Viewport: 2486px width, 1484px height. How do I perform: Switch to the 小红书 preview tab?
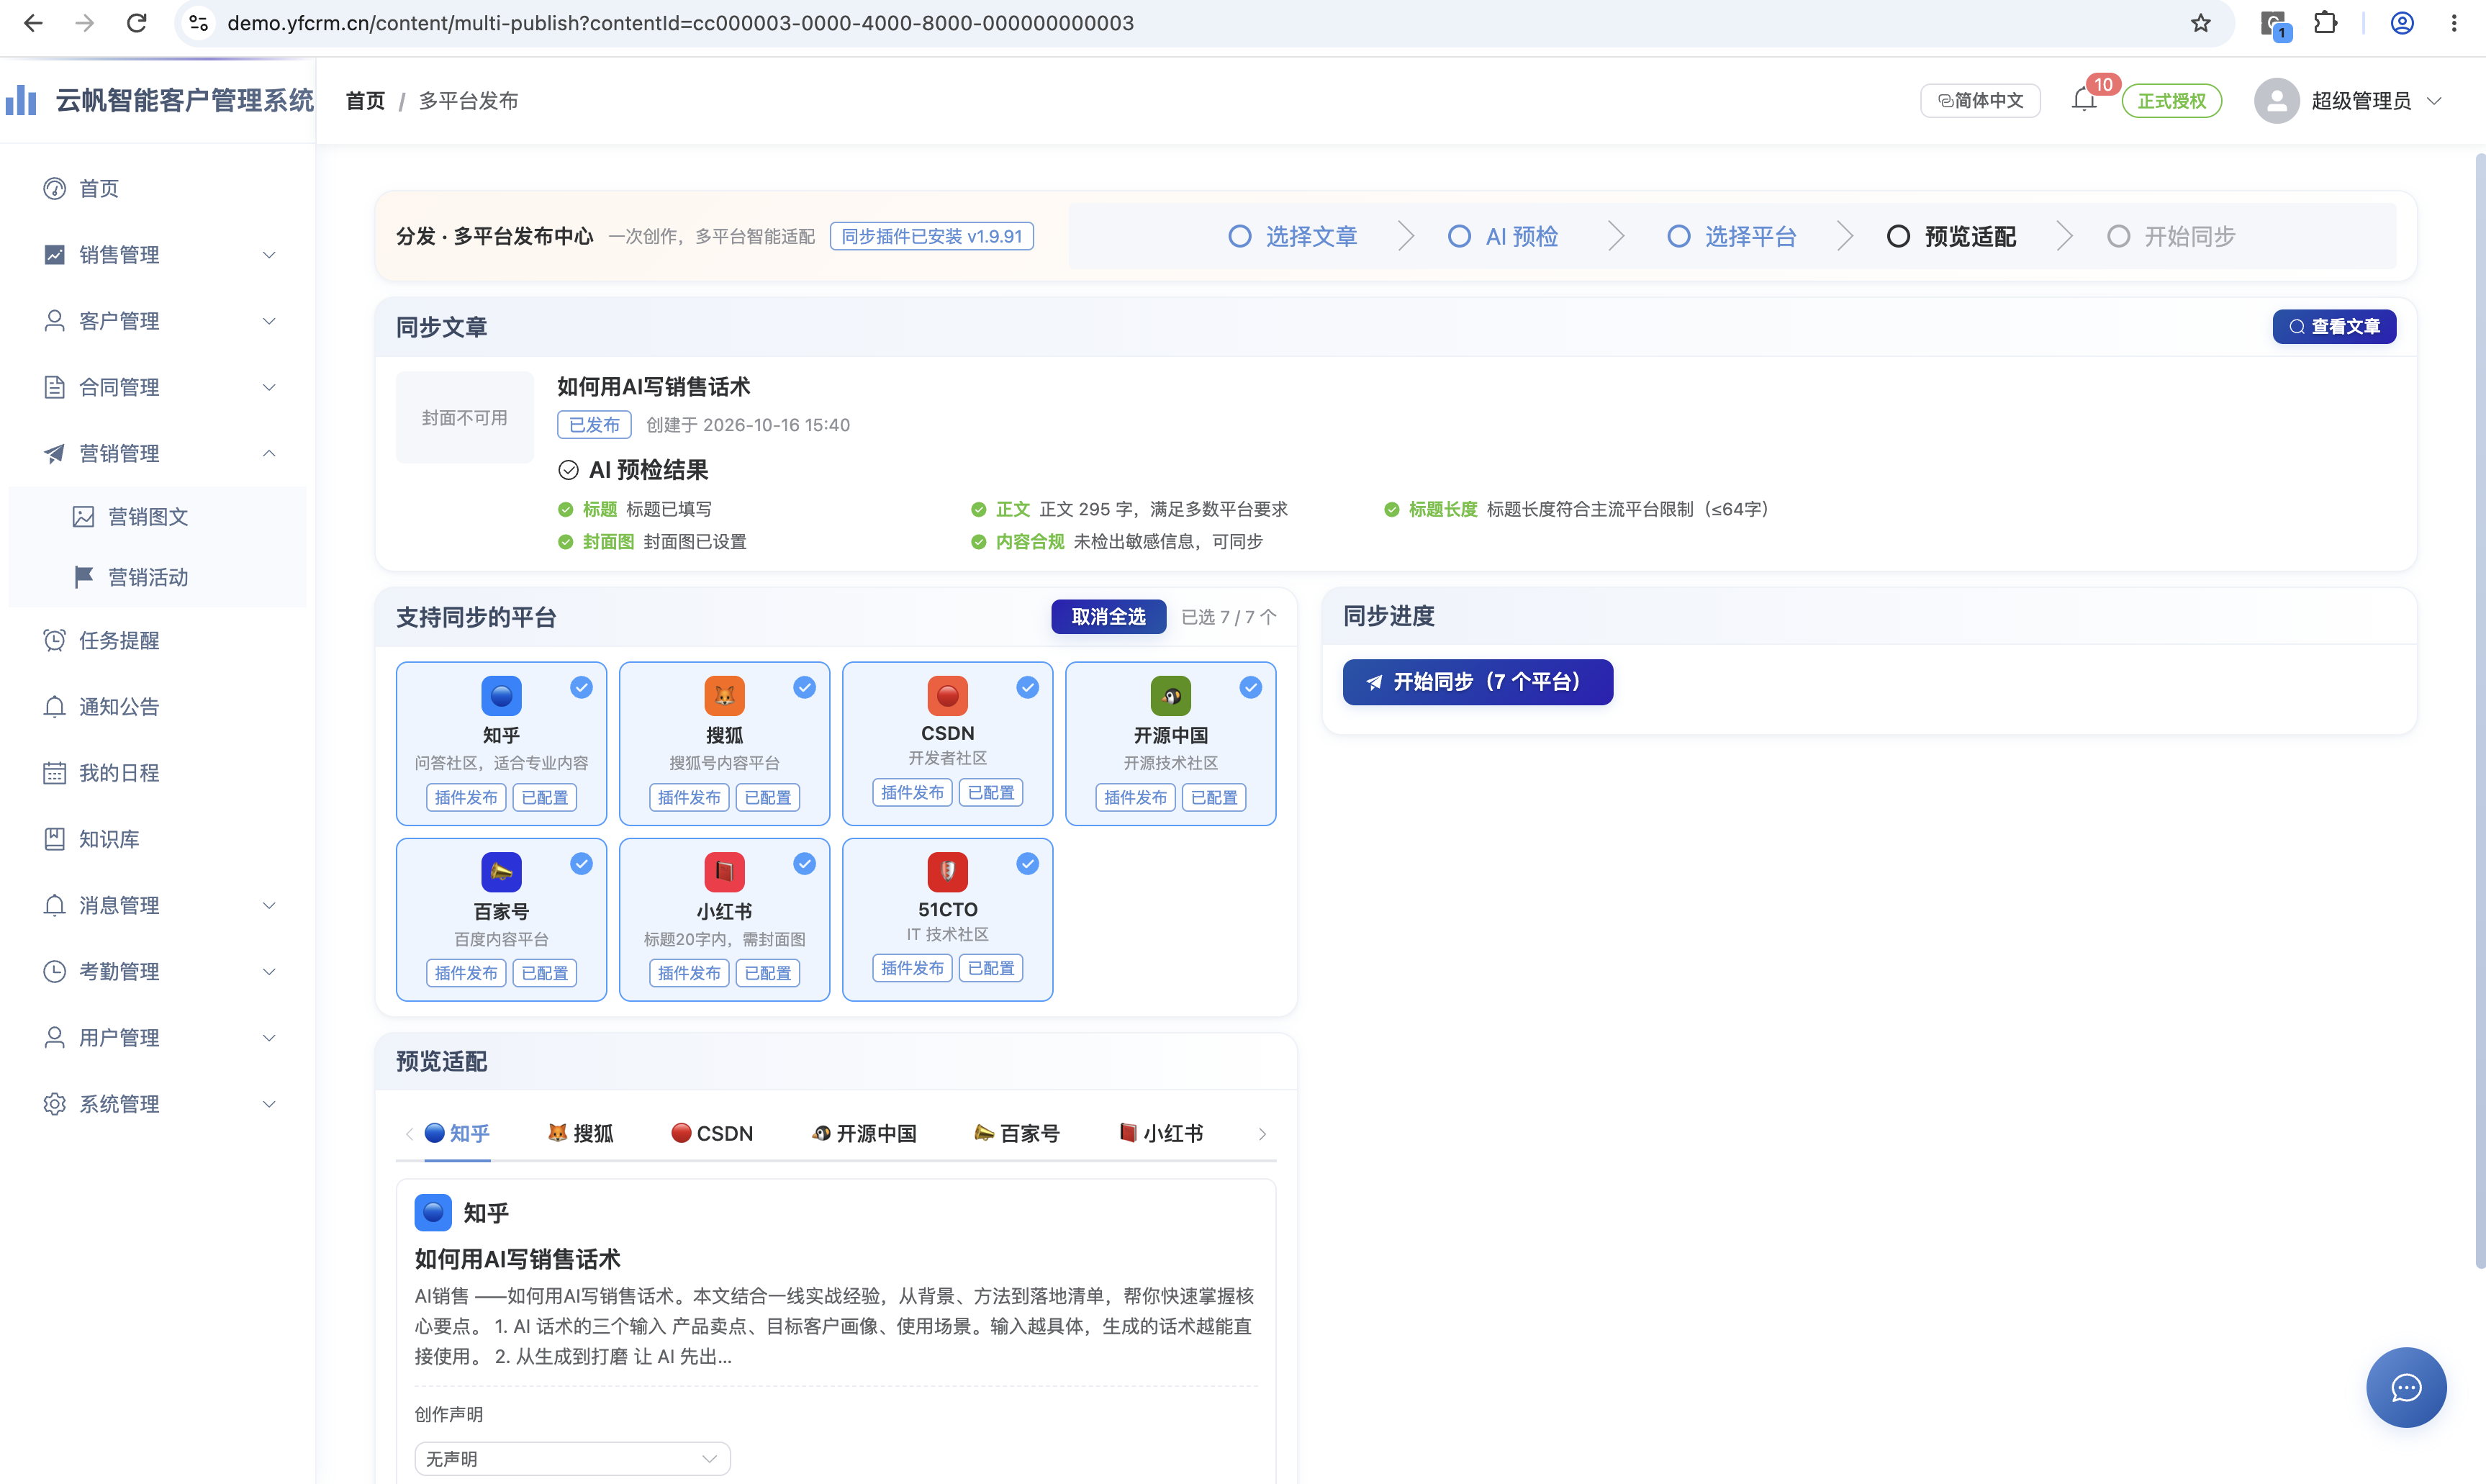[1160, 1133]
